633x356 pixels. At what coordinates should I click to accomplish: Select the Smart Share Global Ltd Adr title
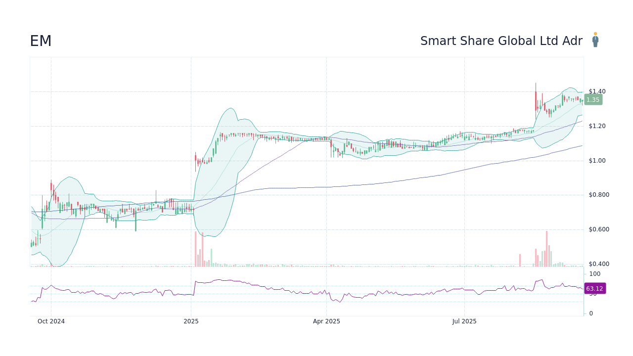tap(501, 41)
